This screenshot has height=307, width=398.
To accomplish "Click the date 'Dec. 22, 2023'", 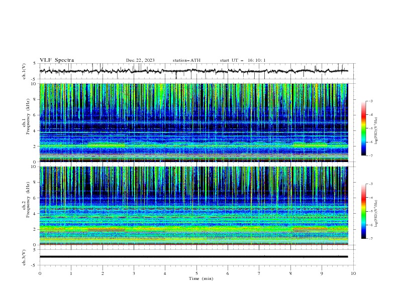I will 140,60.
